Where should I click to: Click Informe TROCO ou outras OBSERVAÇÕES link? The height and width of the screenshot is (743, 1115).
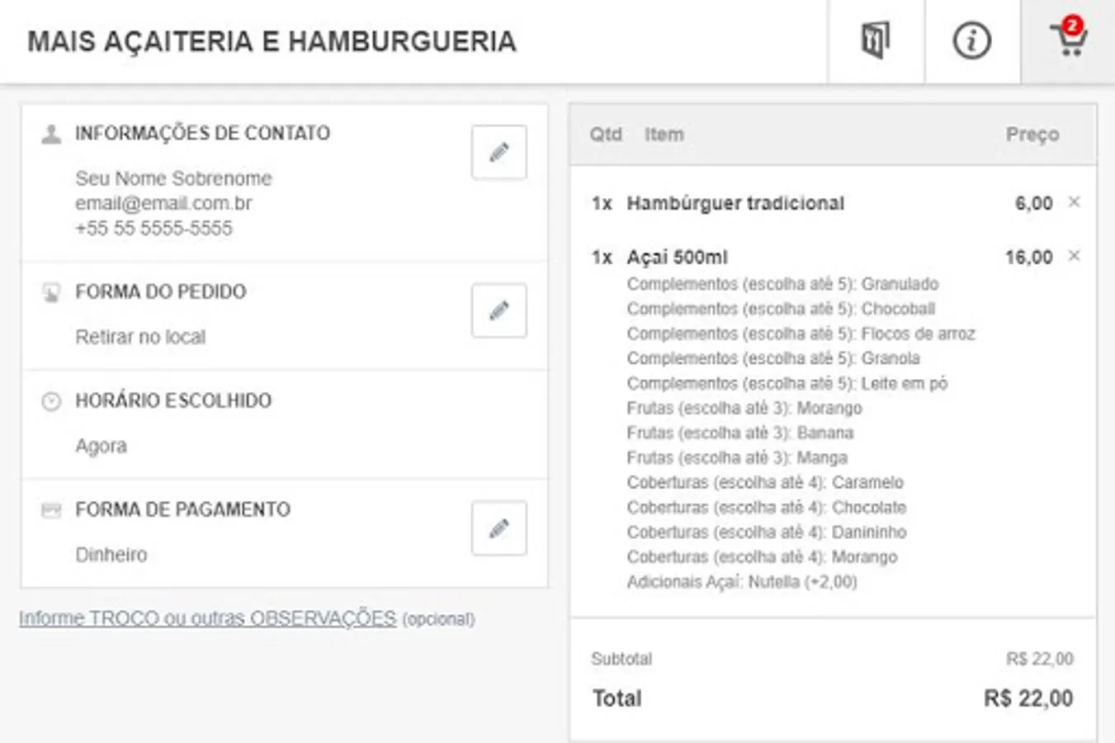coord(207,618)
